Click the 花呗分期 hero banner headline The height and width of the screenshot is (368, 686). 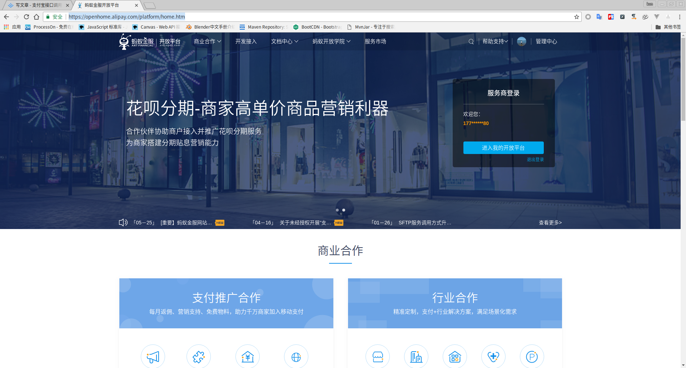tap(257, 108)
